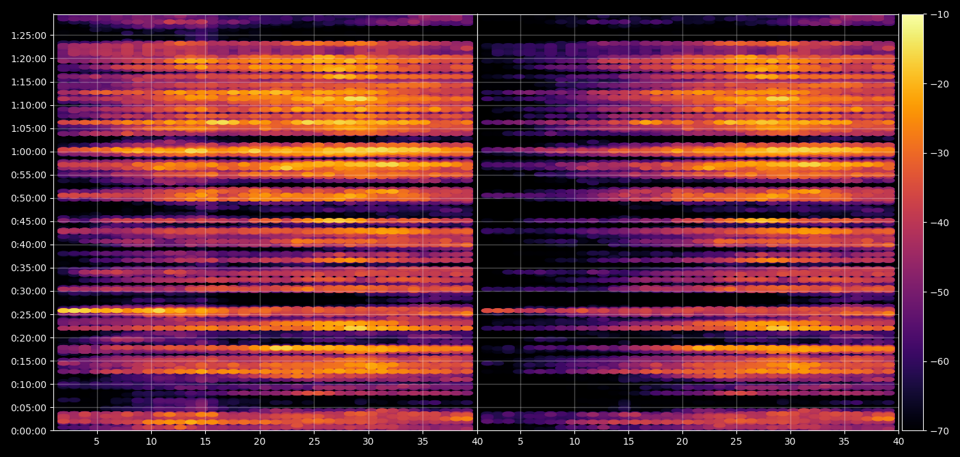Click the 1:05:00 y-axis tick label

[29, 128]
